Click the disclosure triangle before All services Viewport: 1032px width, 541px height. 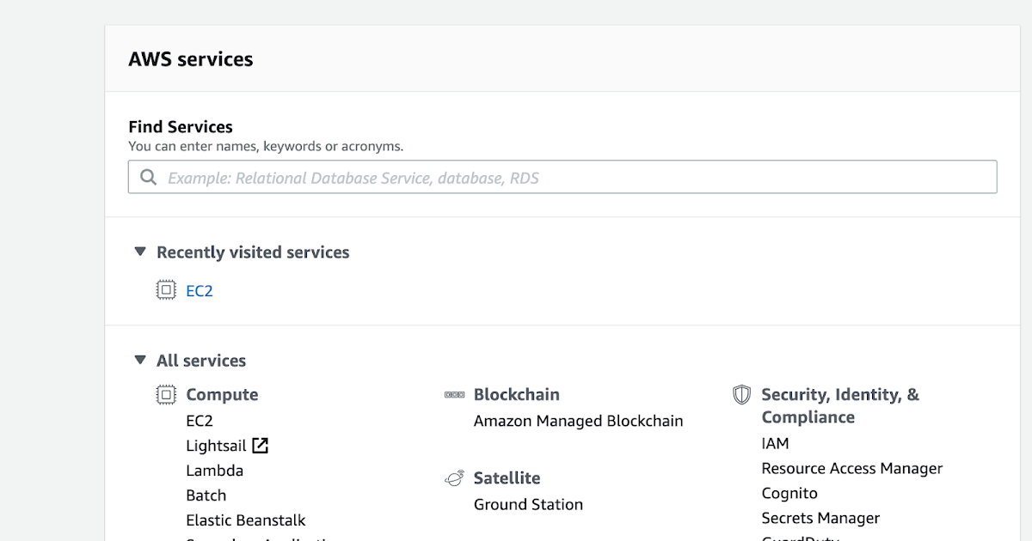point(139,360)
